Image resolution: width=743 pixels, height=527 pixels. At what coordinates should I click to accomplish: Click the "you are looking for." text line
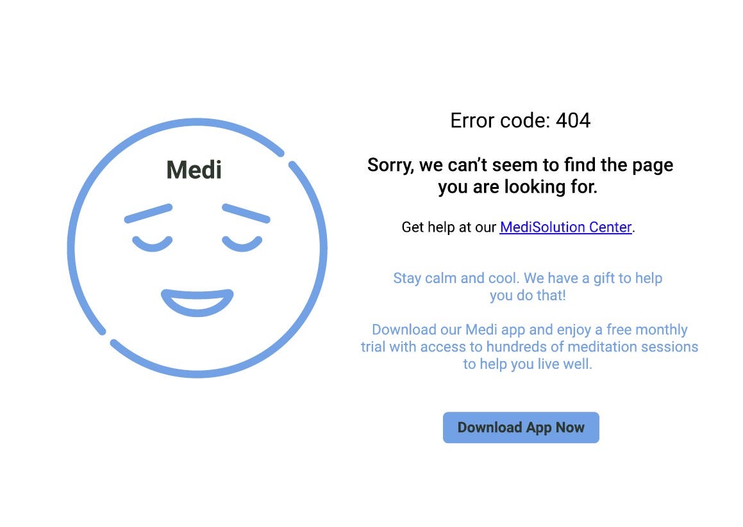[517, 186]
